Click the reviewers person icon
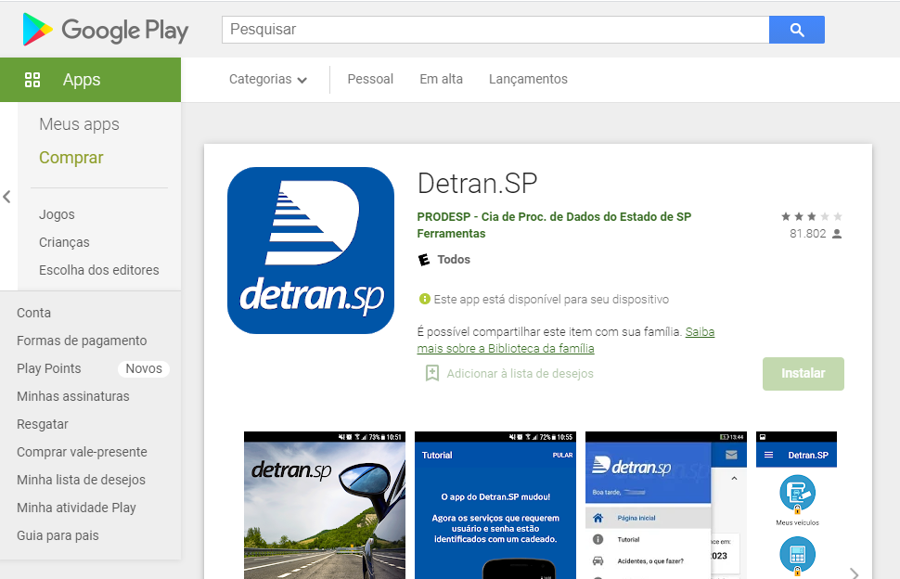The height and width of the screenshot is (579, 900). tap(837, 234)
